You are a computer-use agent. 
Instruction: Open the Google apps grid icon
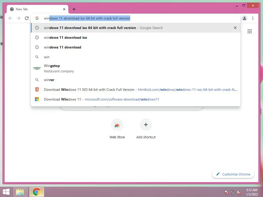(x=250, y=31)
